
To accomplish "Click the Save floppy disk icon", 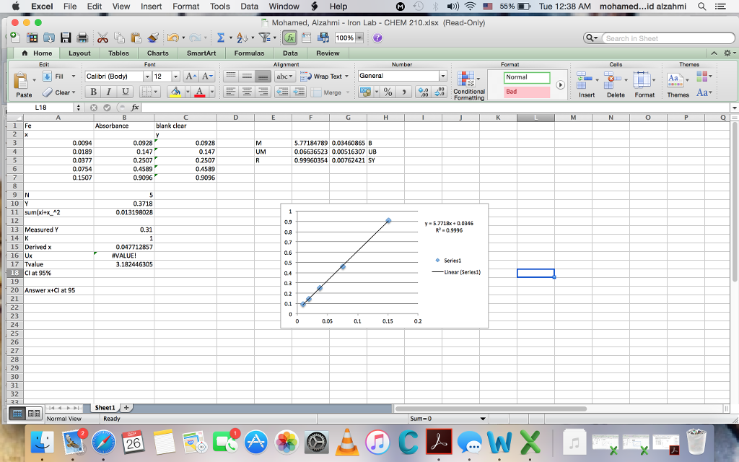I will [65, 38].
